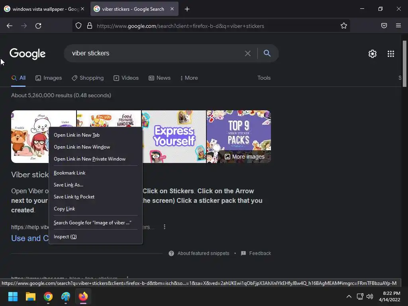Switch to Chrome in the taskbar
Screen dimensions: 408x306
[x=48, y=296]
